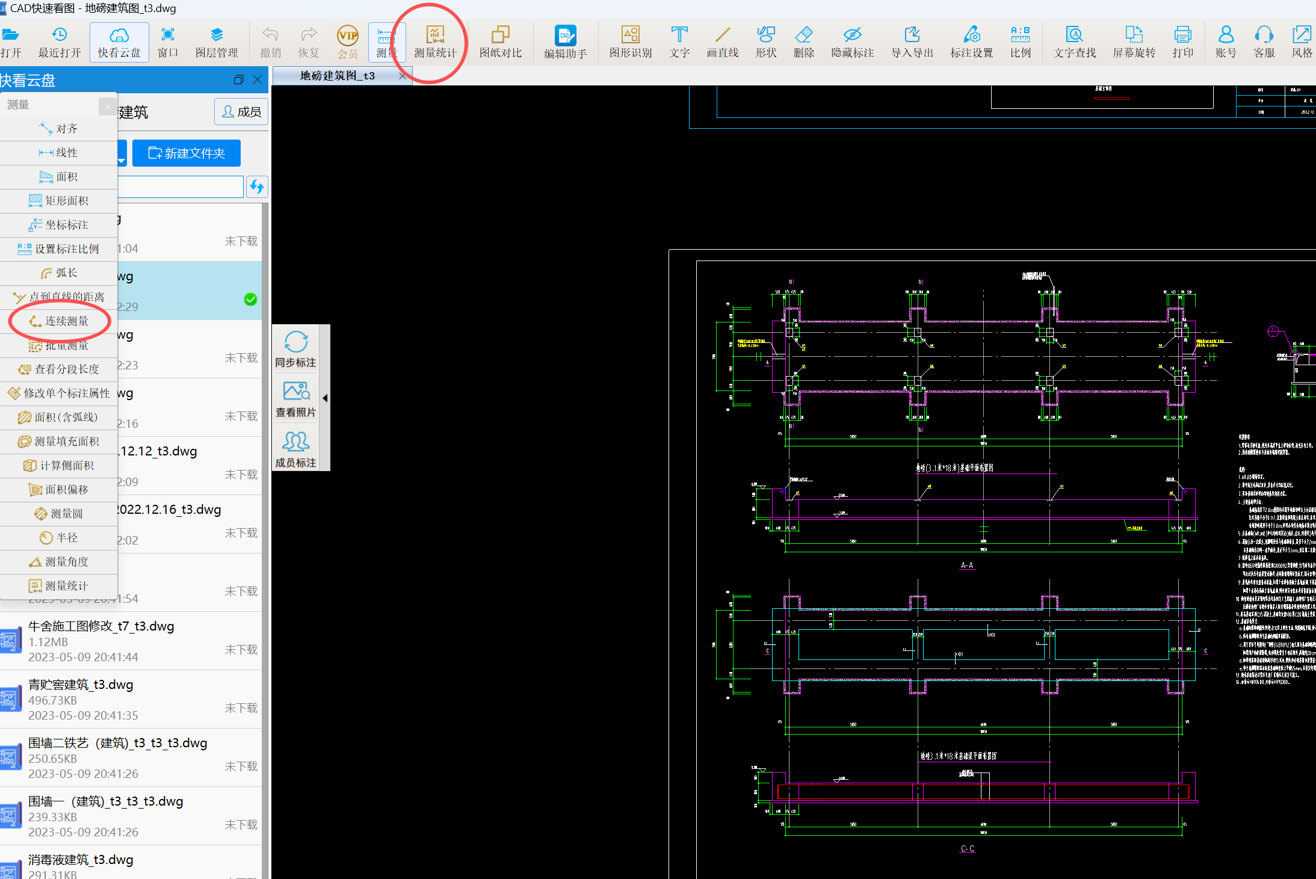Click the 隐藏标注 hide annotations icon
This screenshot has height=879, width=1316.
coord(852,42)
